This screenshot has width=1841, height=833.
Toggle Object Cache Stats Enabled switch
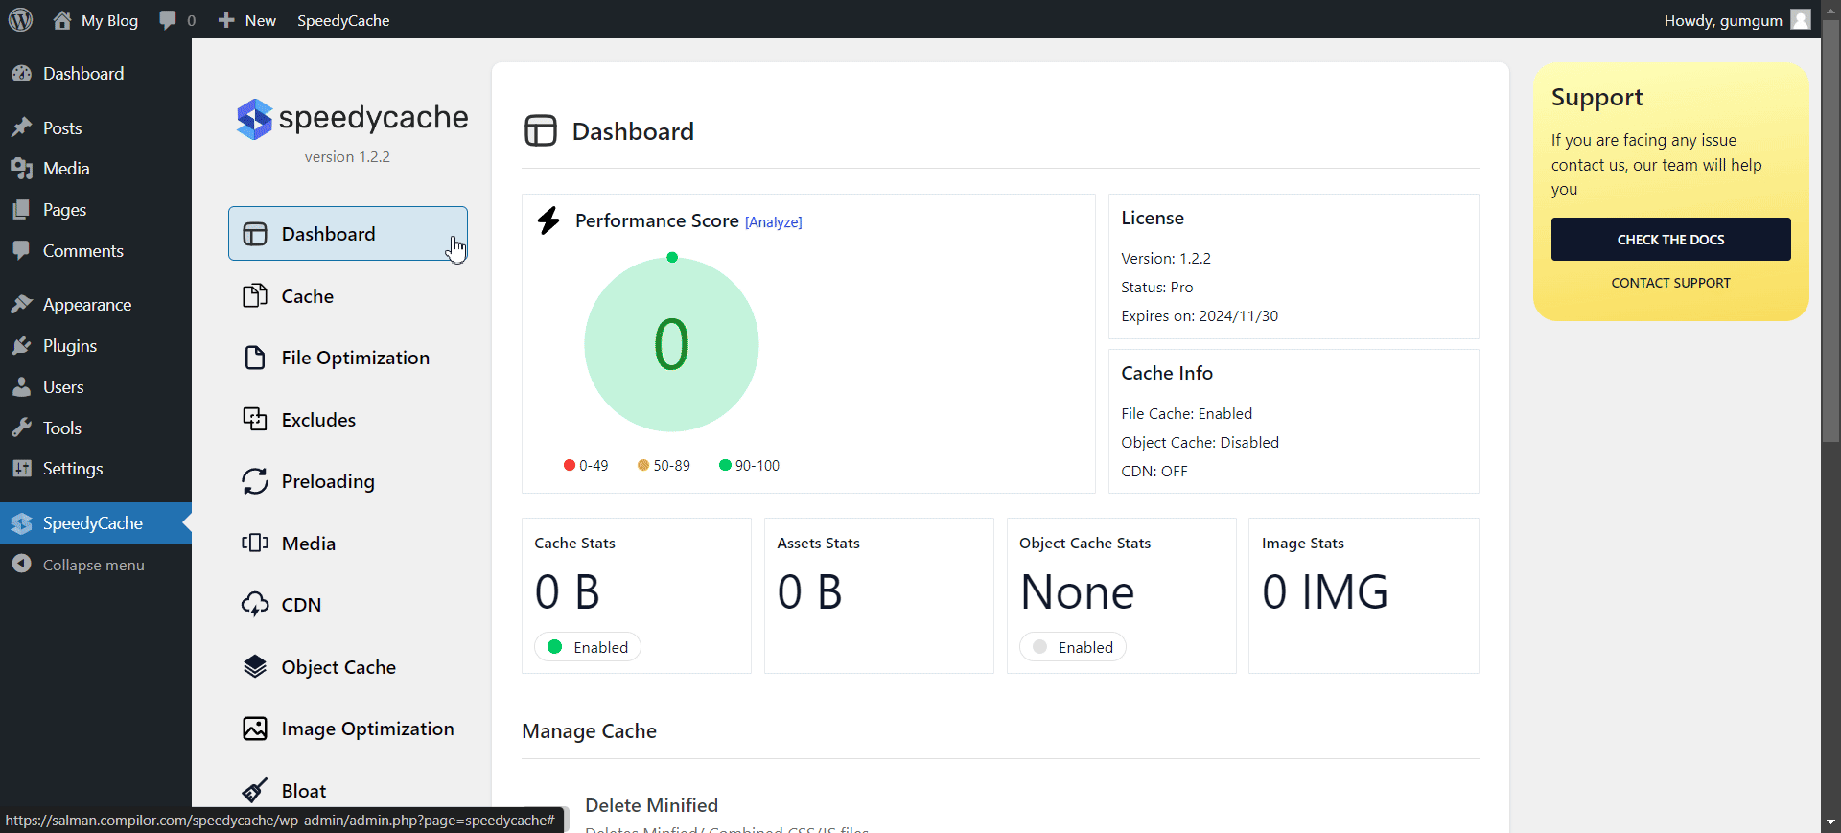(x=1073, y=647)
